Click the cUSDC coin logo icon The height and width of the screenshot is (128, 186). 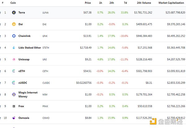14,83
